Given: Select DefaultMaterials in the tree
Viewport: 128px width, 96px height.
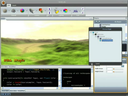Looking at the screenshot, I should (107, 39).
